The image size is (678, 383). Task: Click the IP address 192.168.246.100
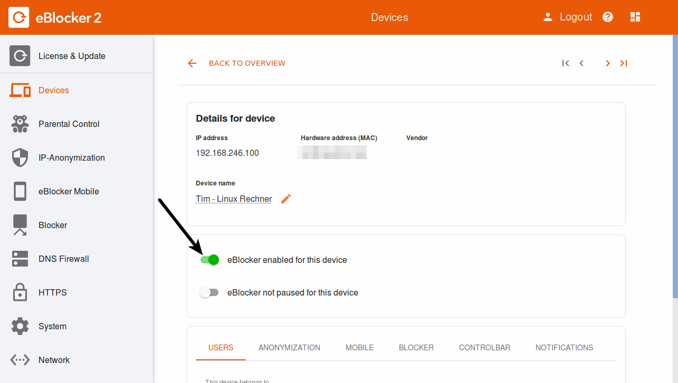click(x=227, y=153)
